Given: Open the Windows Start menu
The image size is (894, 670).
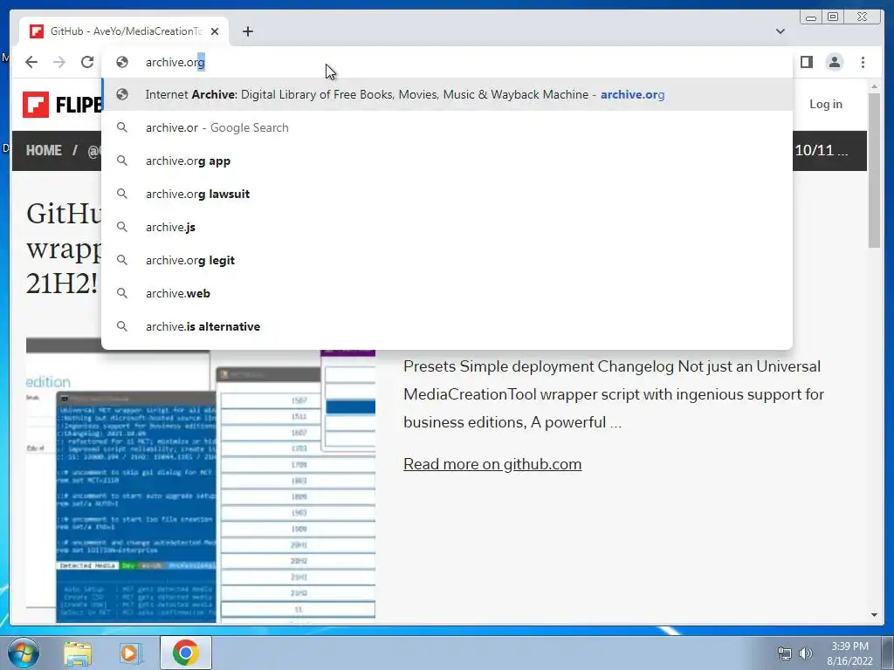Looking at the screenshot, I should (x=24, y=653).
